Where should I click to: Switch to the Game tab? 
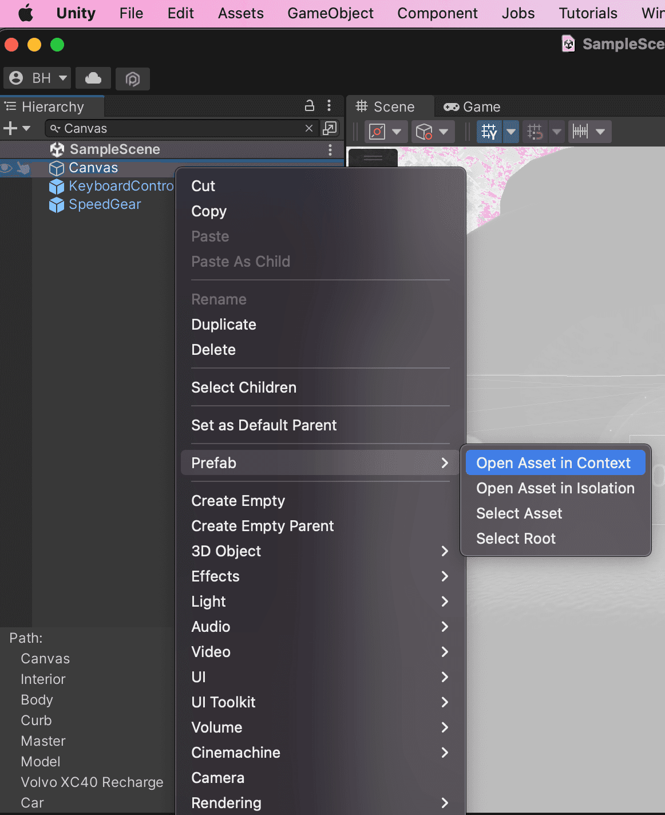pyautogui.click(x=472, y=106)
